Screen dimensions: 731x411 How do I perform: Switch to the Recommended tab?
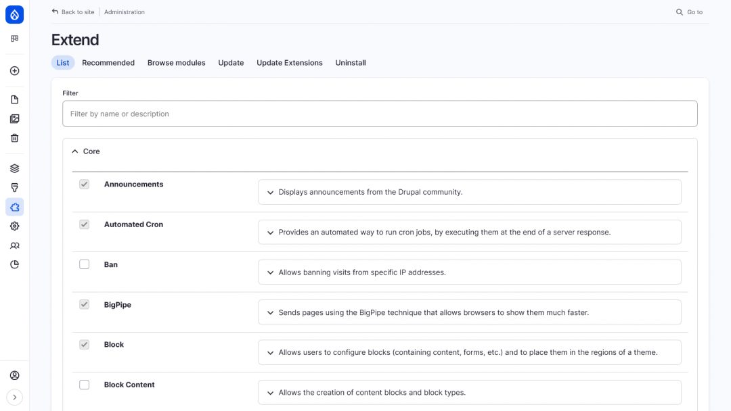click(x=108, y=63)
